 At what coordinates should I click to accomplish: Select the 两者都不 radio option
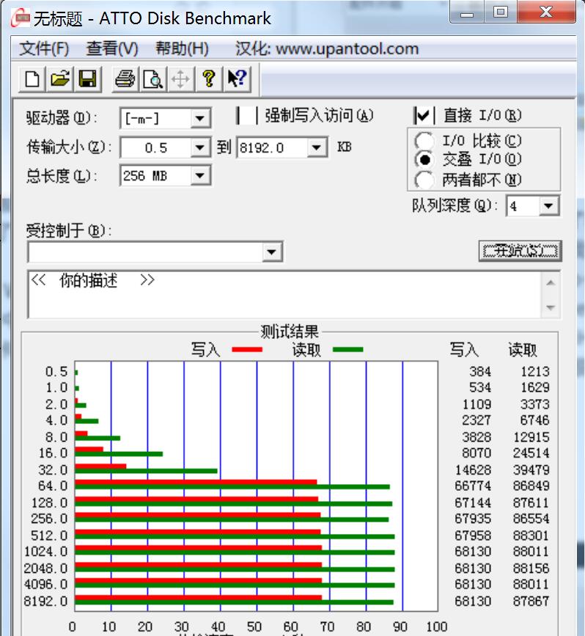[x=424, y=179]
